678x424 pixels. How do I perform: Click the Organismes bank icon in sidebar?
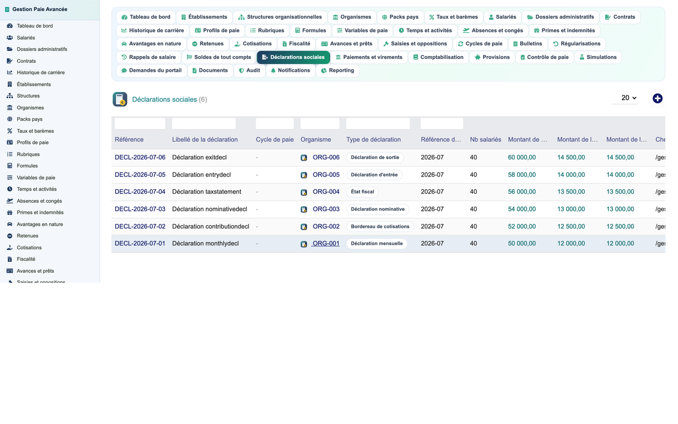[10, 107]
